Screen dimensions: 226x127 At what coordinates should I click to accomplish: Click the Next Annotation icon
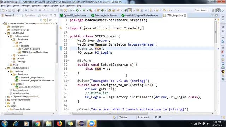point(151,10)
